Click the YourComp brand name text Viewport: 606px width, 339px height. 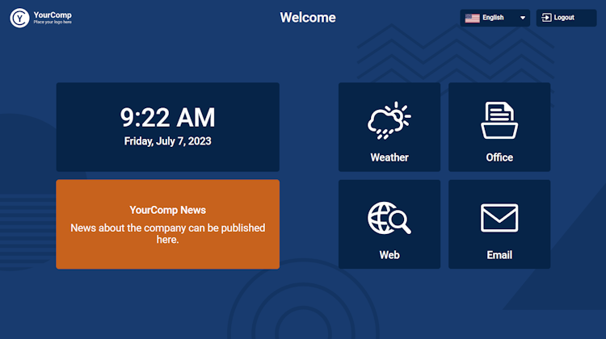[53, 15]
